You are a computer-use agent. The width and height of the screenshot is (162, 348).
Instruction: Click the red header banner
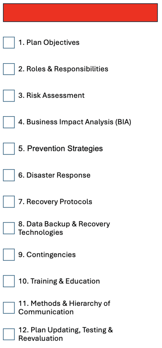(80, 13)
